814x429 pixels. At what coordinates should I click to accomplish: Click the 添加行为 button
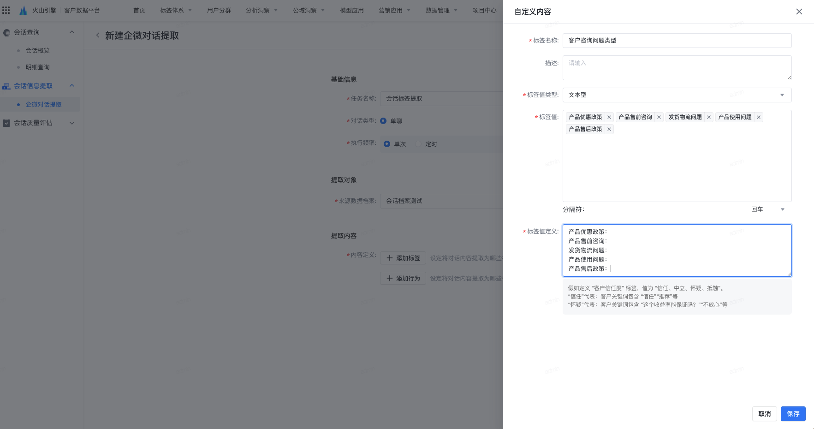tap(403, 279)
